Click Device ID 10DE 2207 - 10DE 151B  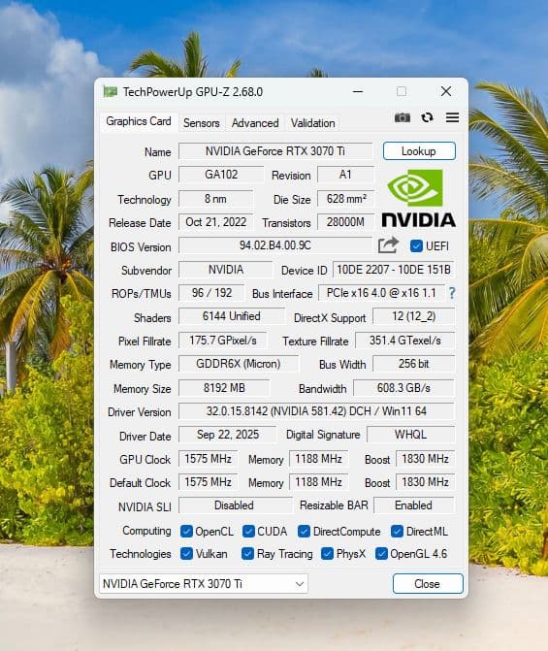394,270
